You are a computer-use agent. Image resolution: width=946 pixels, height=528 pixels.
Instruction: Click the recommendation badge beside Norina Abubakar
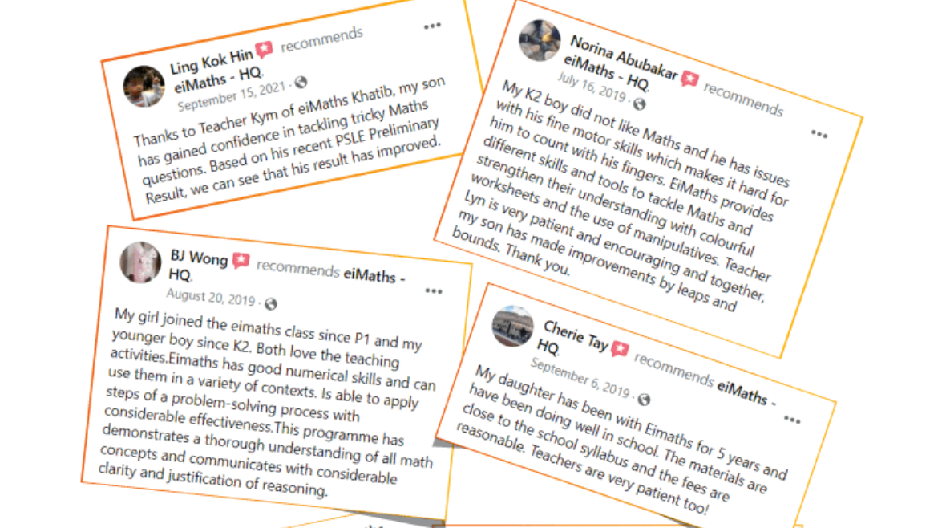[x=689, y=79]
